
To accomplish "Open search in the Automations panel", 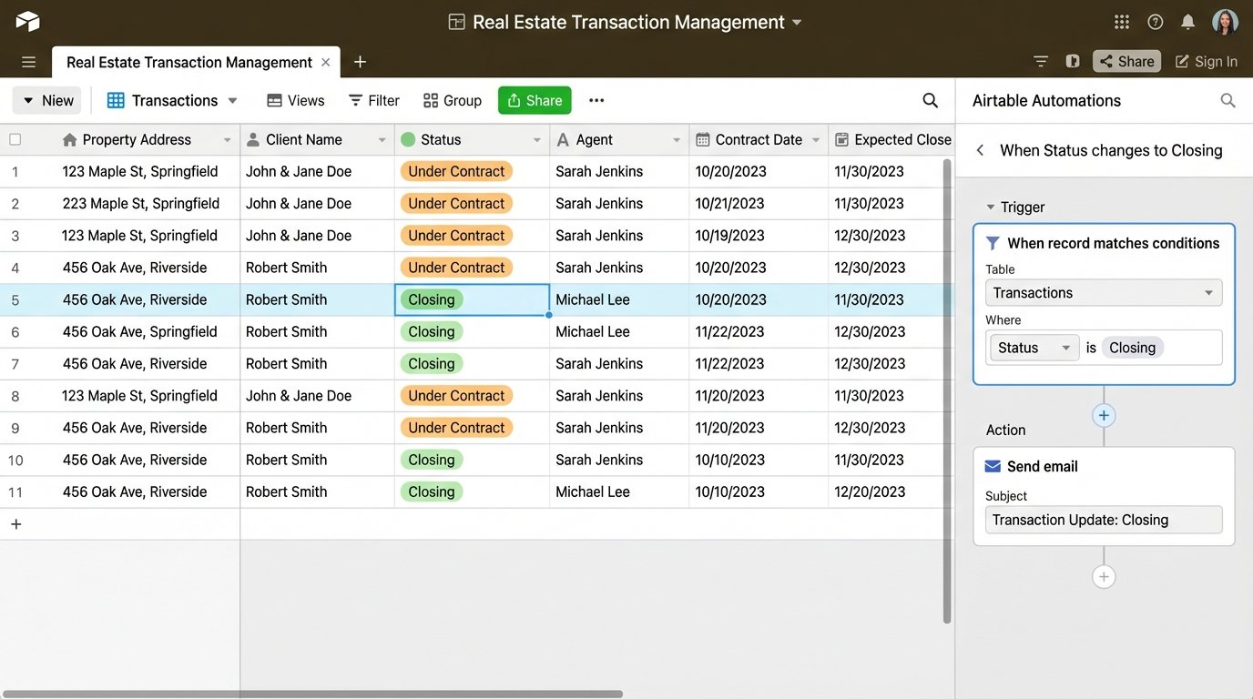I will point(1228,100).
